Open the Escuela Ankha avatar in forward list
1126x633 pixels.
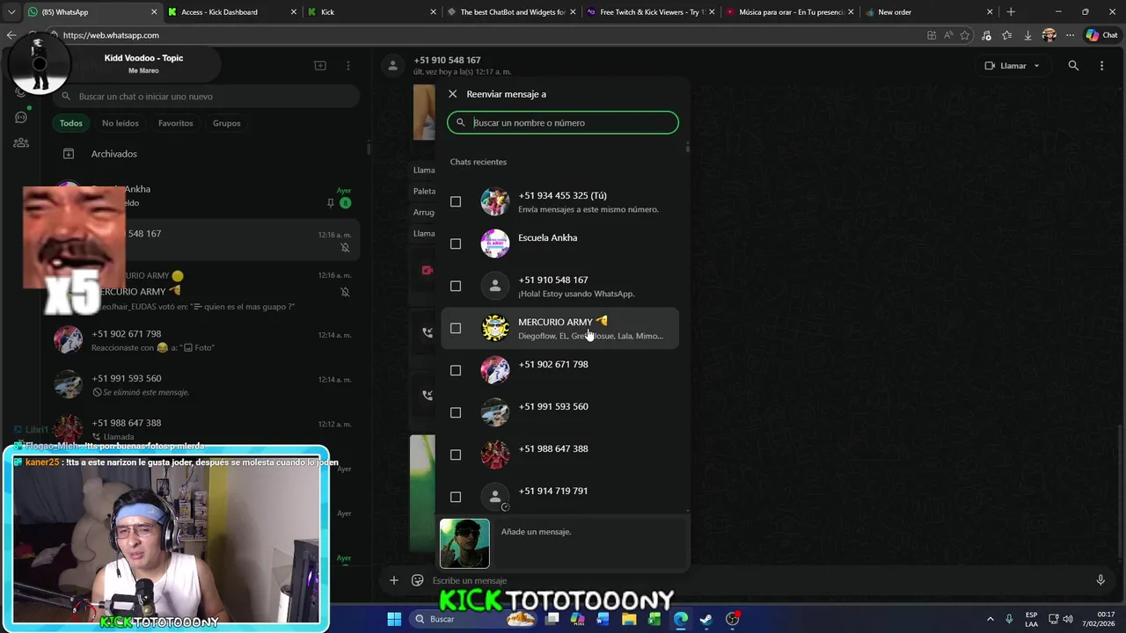coord(495,244)
